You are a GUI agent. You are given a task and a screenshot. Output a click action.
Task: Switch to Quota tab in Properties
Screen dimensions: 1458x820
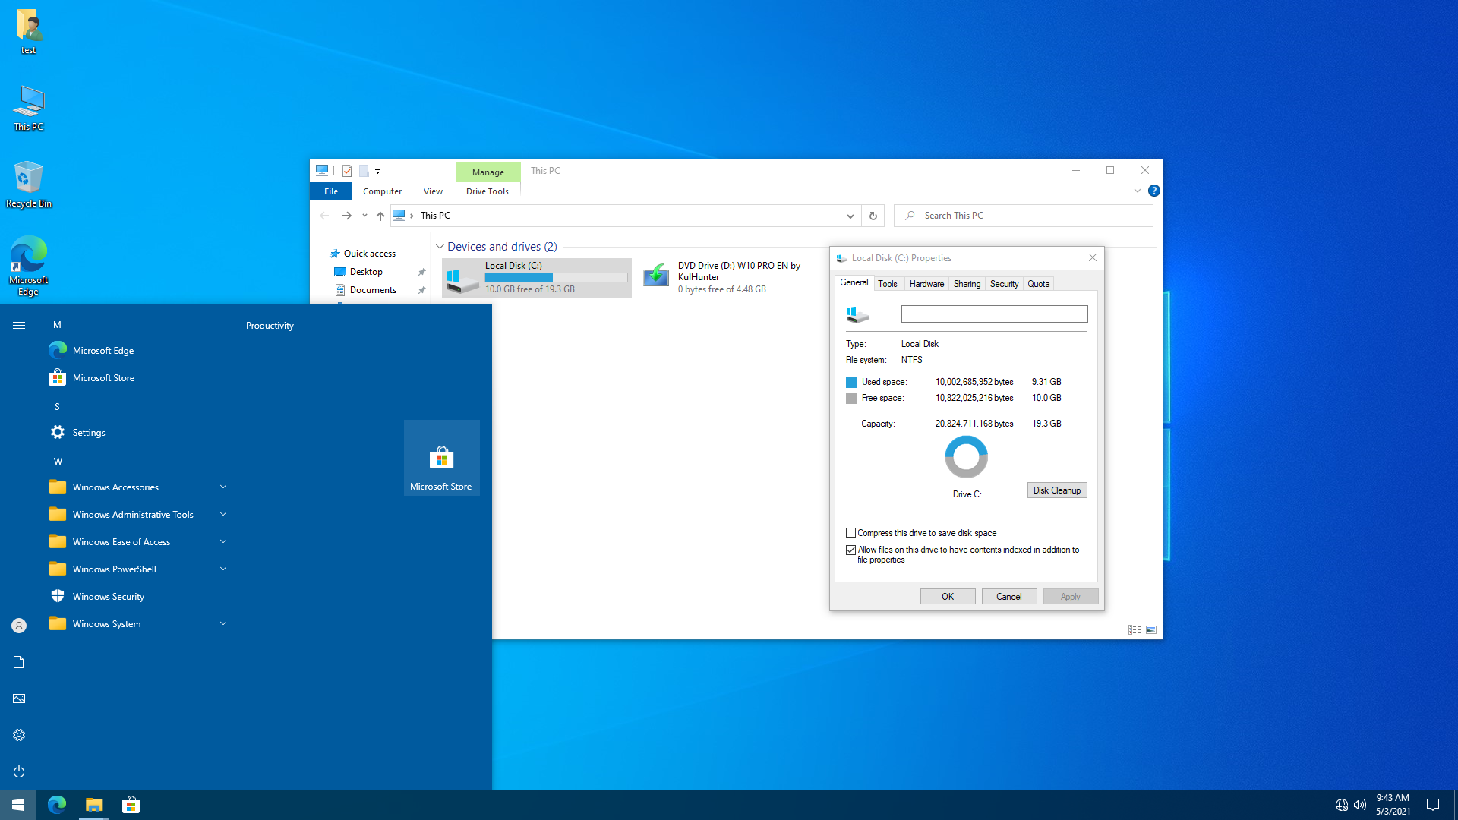point(1038,284)
